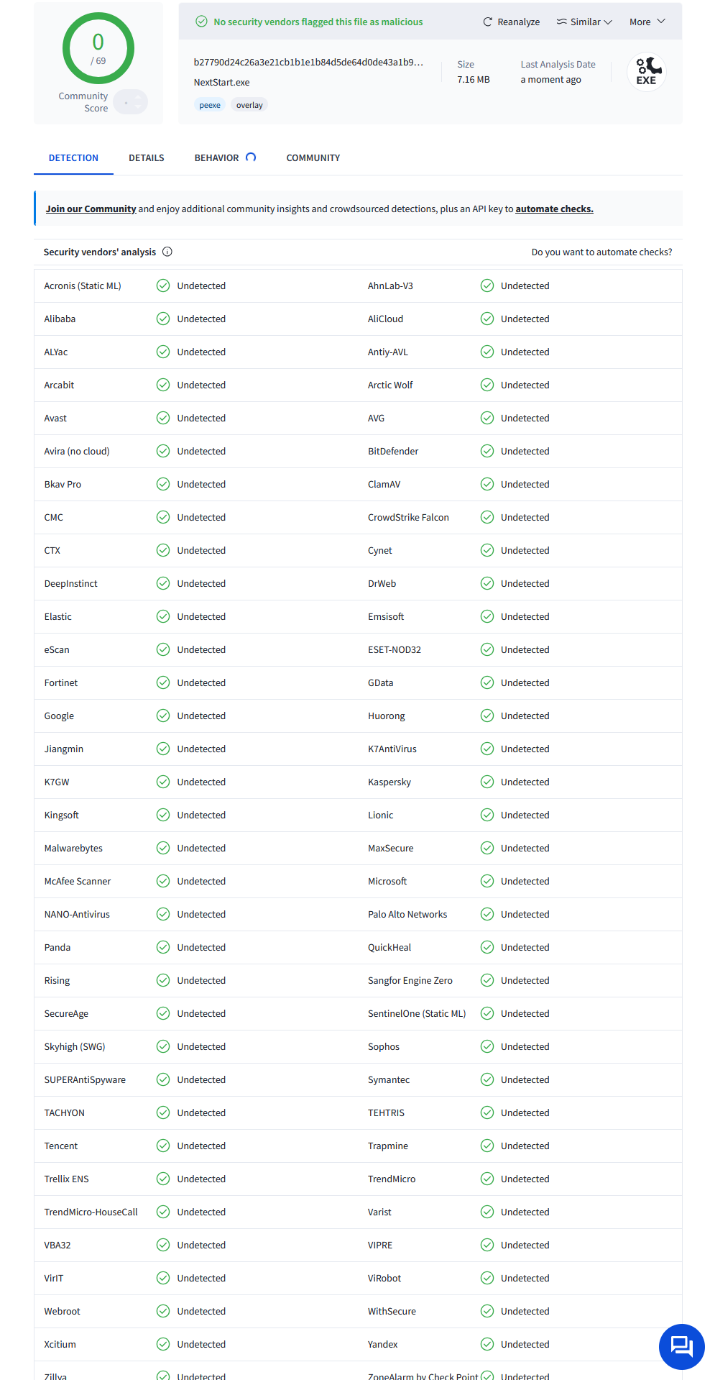The height and width of the screenshot is (1380, 710).
Task: Open the BEHAVIOR tab
Action: click(216, 157)
